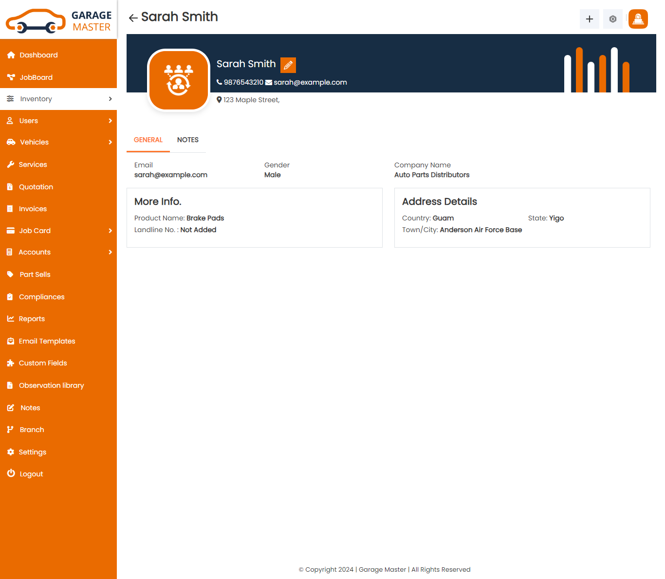
Task: Click the back arrow next to page title
Action: click(x=133, y=18)
